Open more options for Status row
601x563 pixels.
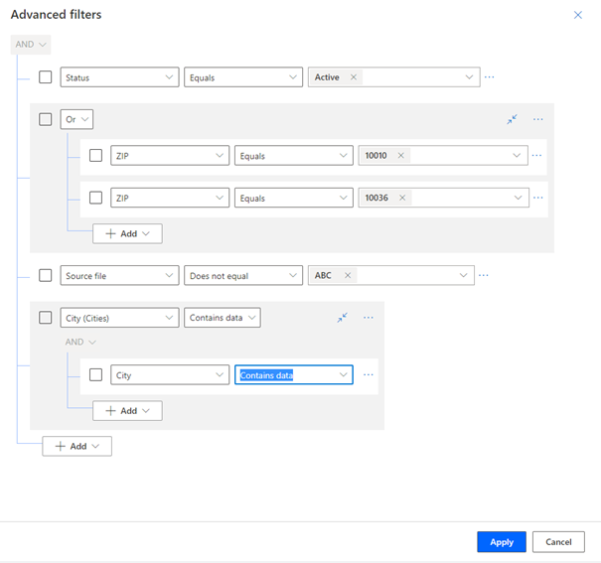pyautogui.click(x=489, y=77)
